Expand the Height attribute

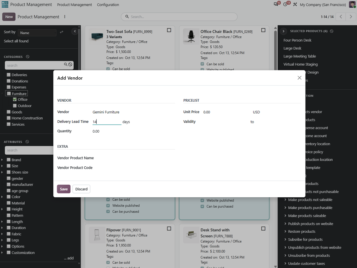point(2,209)
